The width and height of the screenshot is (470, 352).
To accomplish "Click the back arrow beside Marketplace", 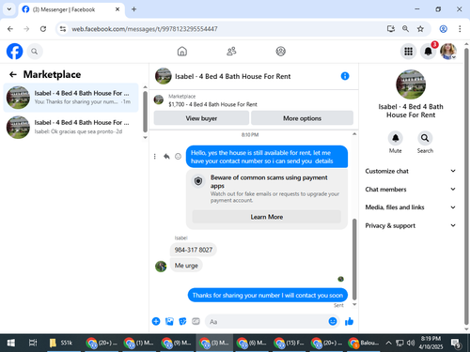I will click(x=13, y=74).
